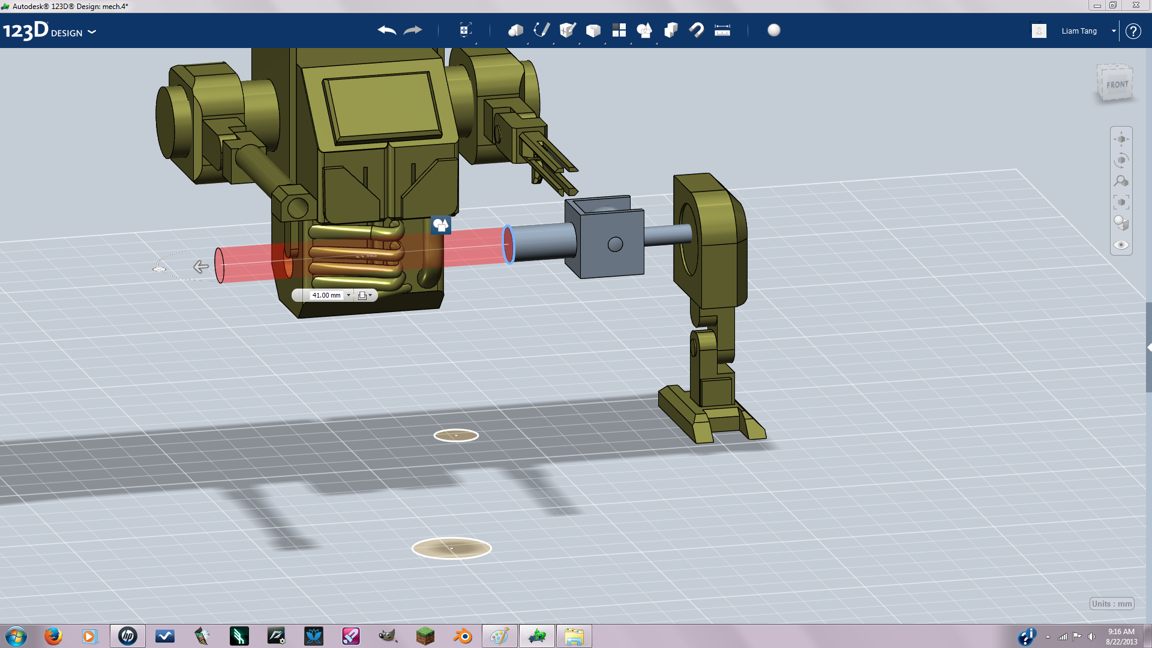Screen dimensions: 1152x648
Task: Select the Pan navigation tool
Action: point(1121,139)
